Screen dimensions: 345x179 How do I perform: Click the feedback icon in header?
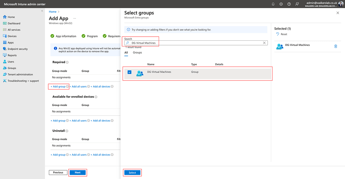tap(297, 4)
